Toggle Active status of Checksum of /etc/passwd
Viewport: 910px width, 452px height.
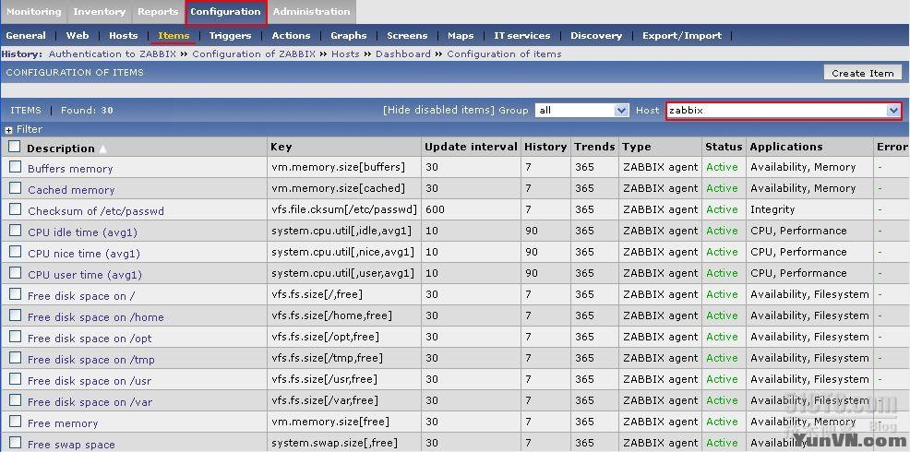point(722,209)
